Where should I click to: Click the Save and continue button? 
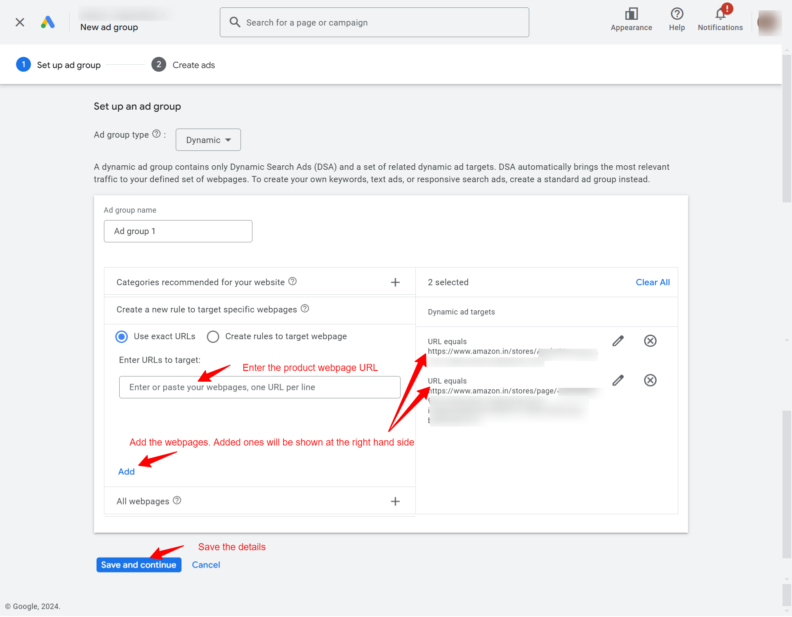(139, 565)
